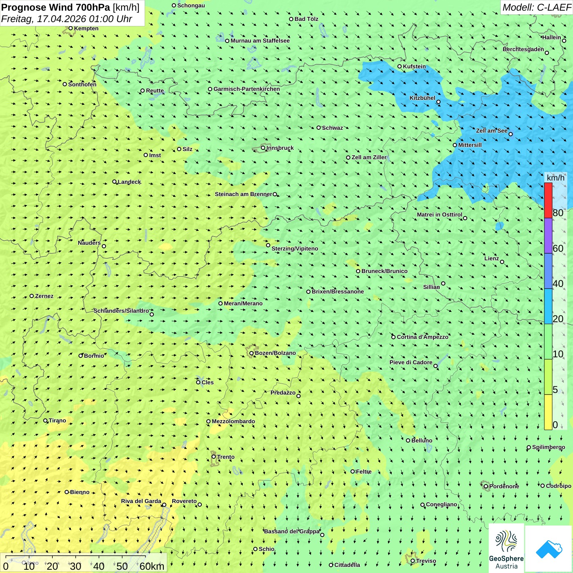This screenshot has height=573, width=573.
Task: Select the Kufstein city label
Action: (x=414, y=66)
